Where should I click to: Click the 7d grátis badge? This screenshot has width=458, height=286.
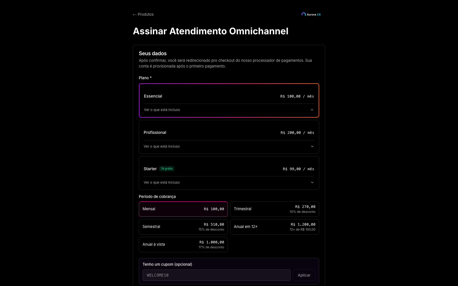[167, 169]
